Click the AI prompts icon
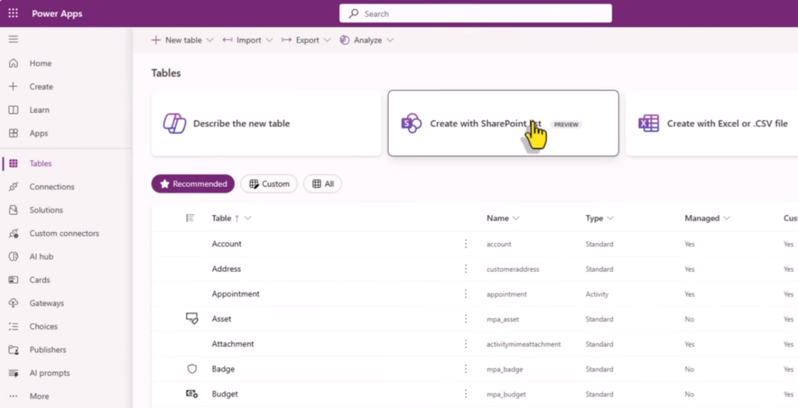The width and height of the screenshot is (798, 408). [13, 374]
